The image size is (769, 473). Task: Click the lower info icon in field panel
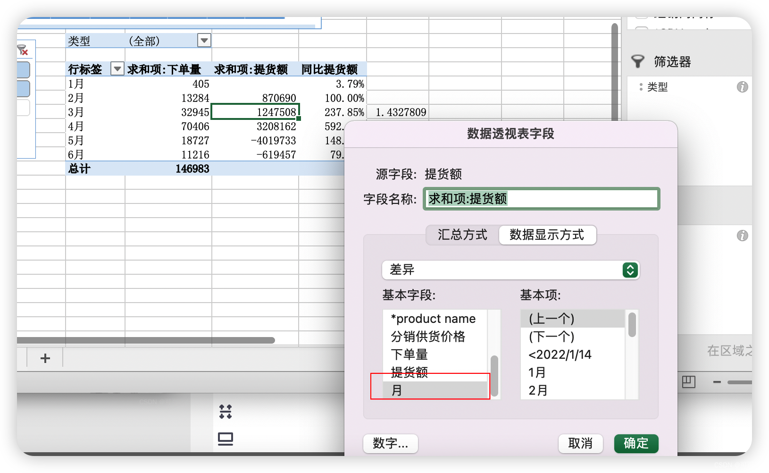pyautogui.click(x=742, y=236)
